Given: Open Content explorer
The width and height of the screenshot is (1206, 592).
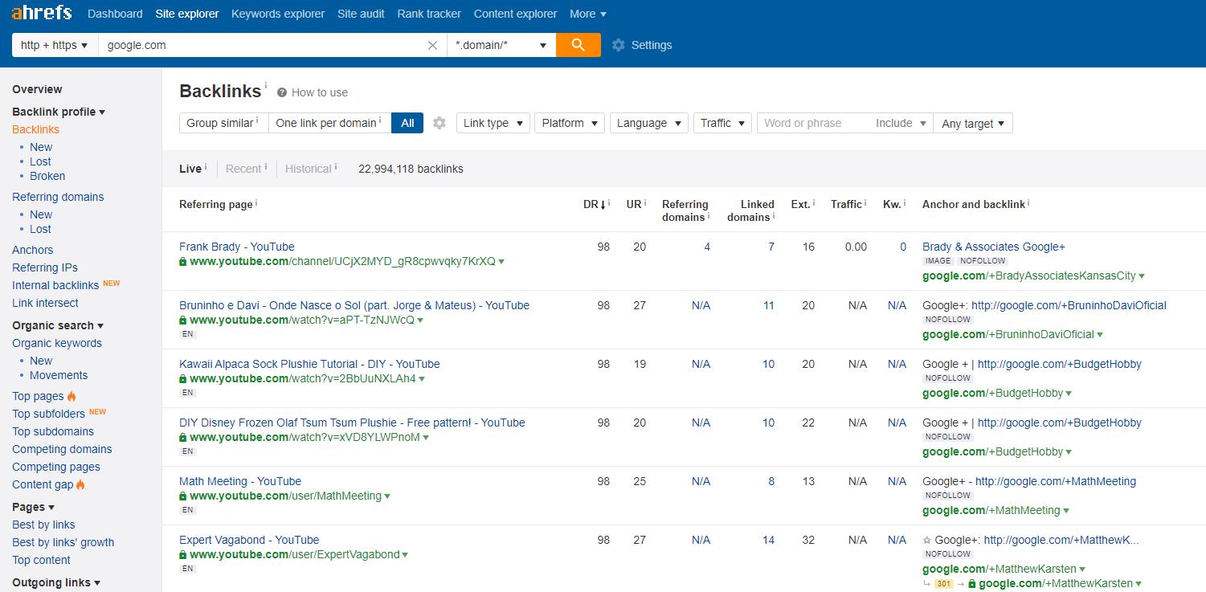Looking at the screenshot, I should (515, 14).
